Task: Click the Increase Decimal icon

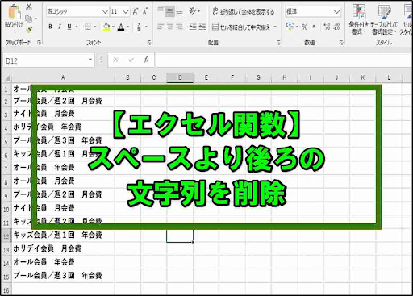Action: point(327,27)
